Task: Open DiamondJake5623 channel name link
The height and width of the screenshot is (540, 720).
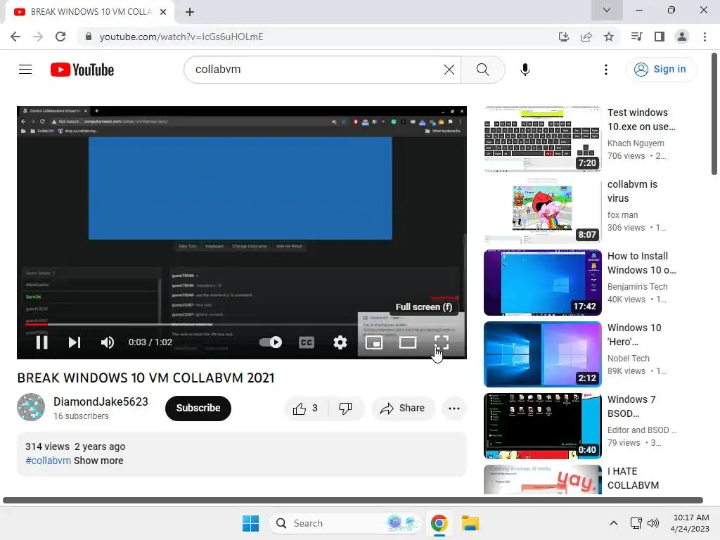Action: 101,401
